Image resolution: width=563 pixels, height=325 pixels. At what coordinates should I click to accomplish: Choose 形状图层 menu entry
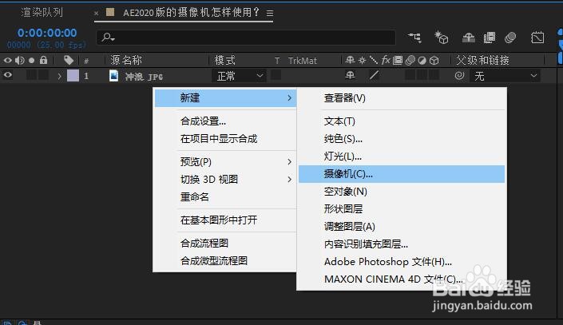402,209
